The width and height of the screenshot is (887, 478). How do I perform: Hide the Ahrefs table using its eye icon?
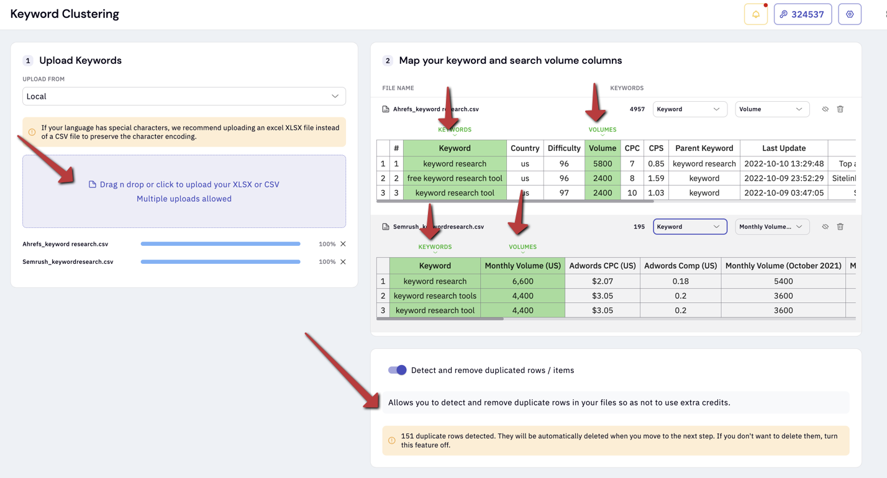click(x=825, y=109)
